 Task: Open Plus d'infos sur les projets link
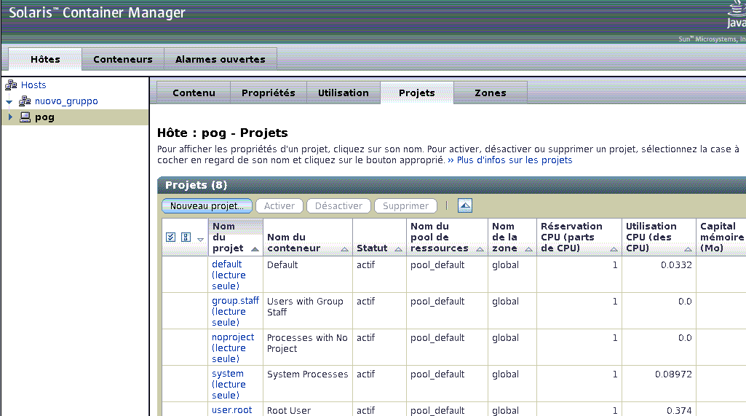510,160
